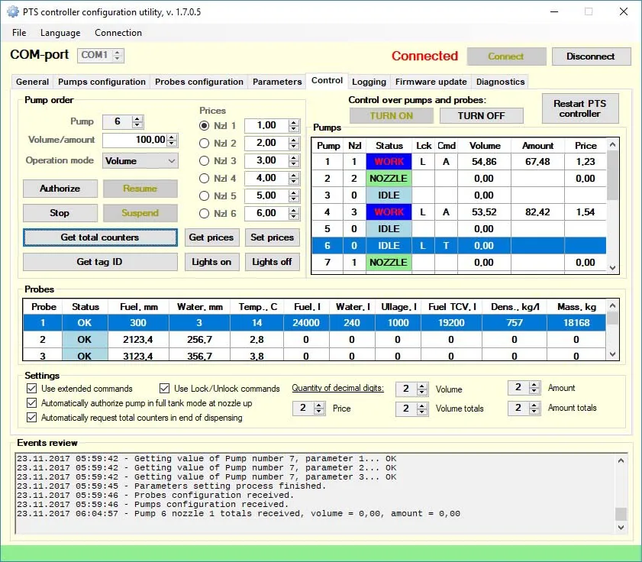Viewport: 642px width, 562px height.
Task: Switch to the Diagnostics tab
Action: tap(500, 82)
